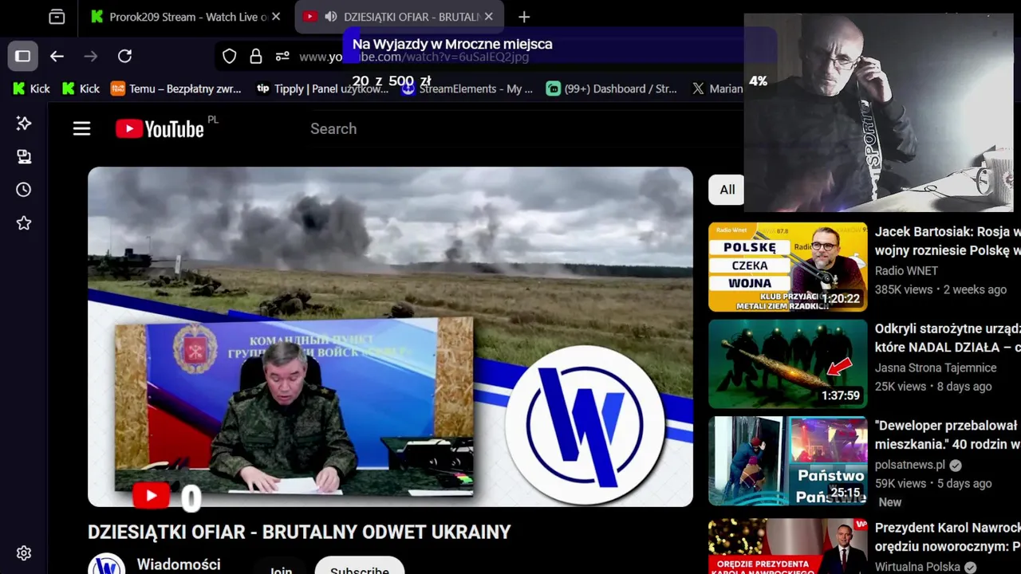The height and width of the screenshot is (574, 1021).
Task: Open Temu – Bezpłatny zwr... bookmark
Action: point(175,88)
